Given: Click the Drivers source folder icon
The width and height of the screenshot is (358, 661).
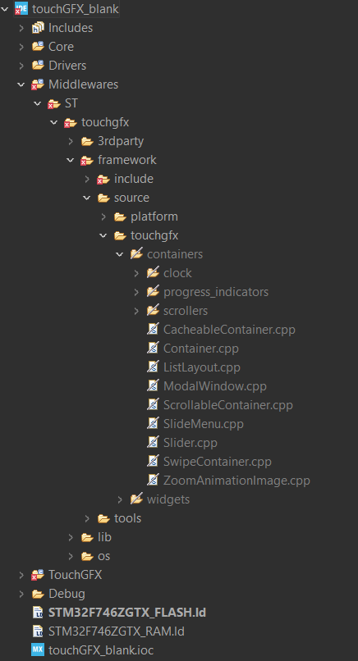Looking at the screenshot, I should coord(38,66).
